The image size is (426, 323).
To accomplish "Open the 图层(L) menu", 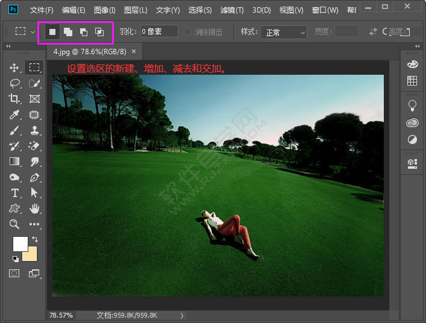I will pyautogui.click(x=136, y=10).
